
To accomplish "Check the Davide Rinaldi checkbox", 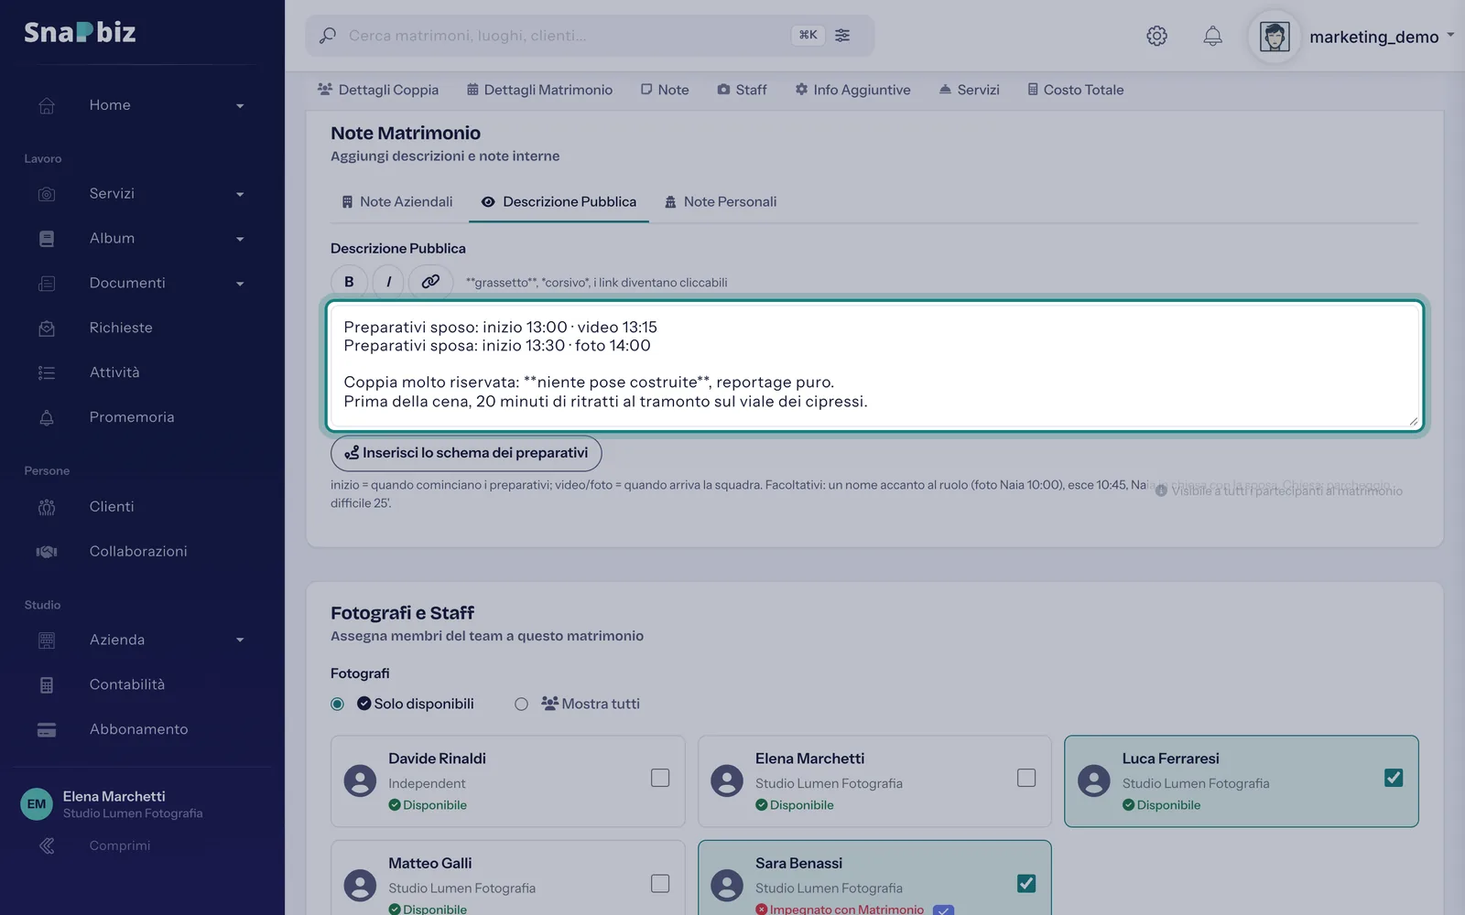I will point(660,778).
